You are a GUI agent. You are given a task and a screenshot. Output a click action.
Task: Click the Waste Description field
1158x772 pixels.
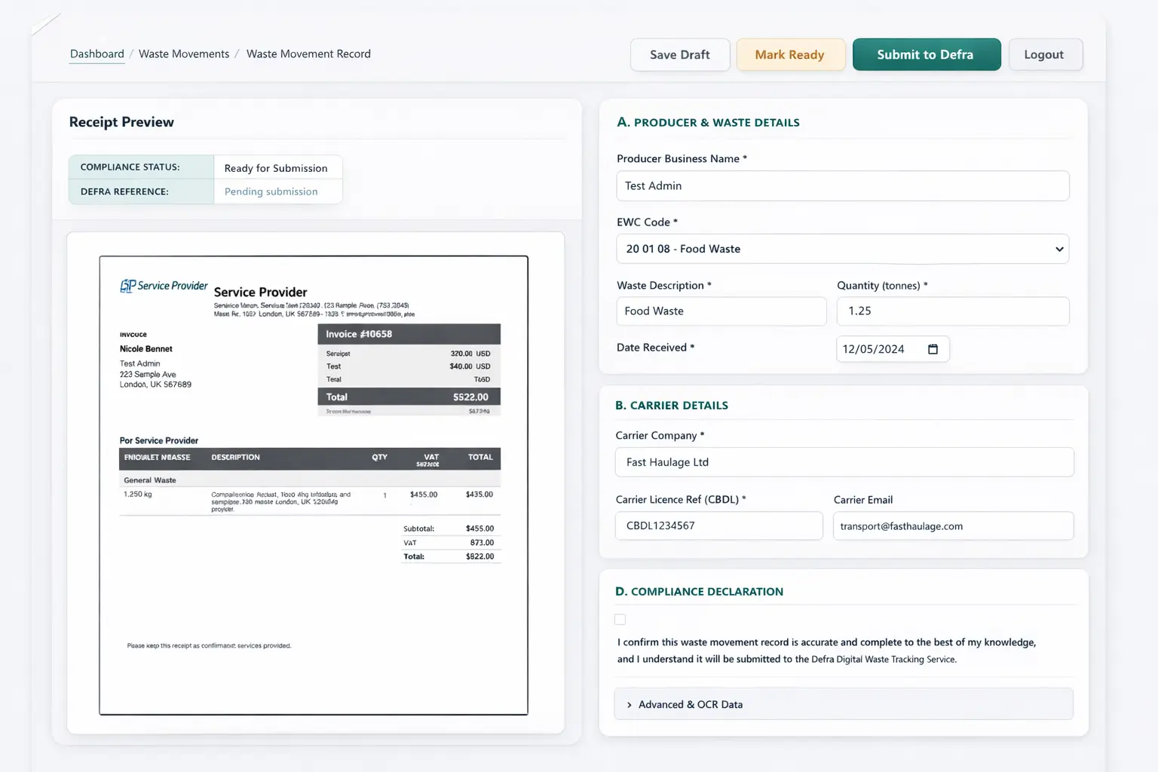click(x=720, y=311)
